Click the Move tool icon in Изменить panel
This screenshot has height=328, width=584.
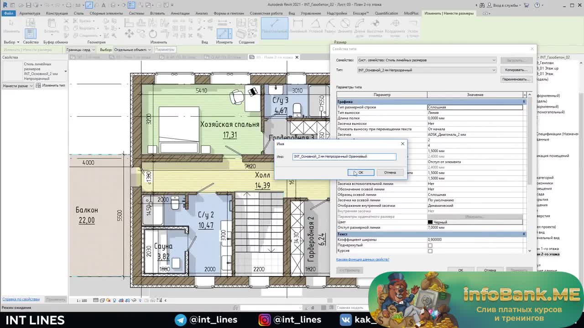coord(130,33)
